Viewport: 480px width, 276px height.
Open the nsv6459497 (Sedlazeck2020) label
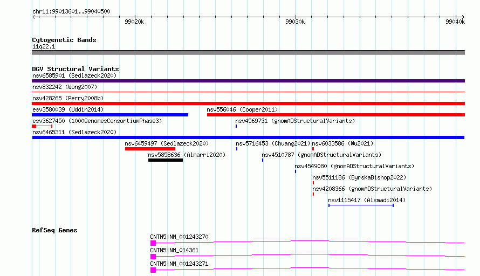(167, 143)
